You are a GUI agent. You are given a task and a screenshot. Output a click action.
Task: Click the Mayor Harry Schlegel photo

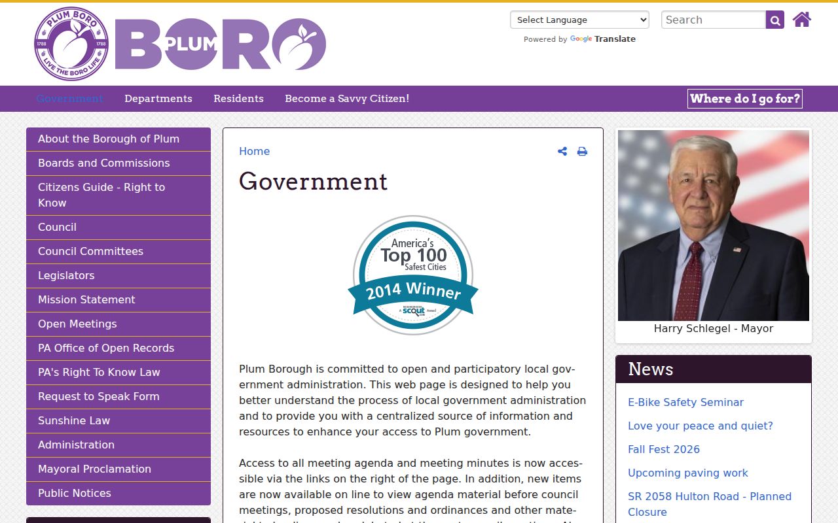714,226
